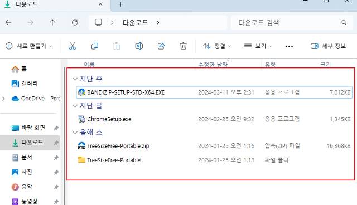
Task: Click the 압축(ZIP) 파일 type cell
Action: point(282,146)
